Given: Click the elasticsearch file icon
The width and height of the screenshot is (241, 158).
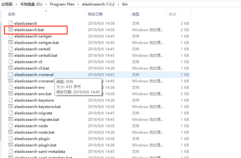Looking at the screenshot, I should click(x=11, y=23).
